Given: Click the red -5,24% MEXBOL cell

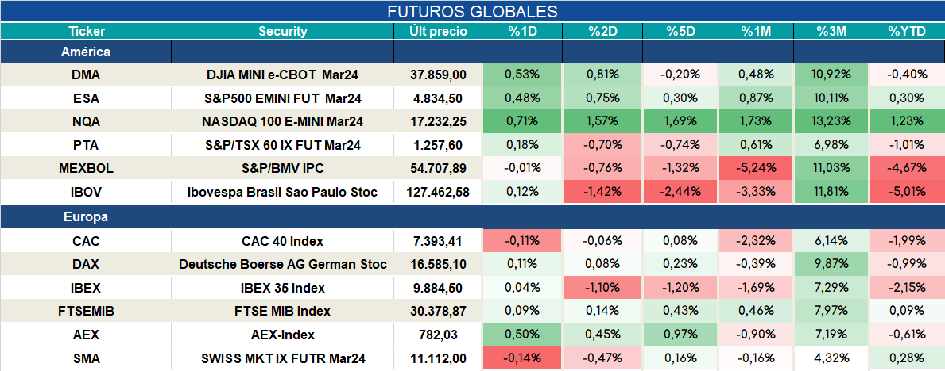Looking at the screenshot, I should [x=756, y=168].
